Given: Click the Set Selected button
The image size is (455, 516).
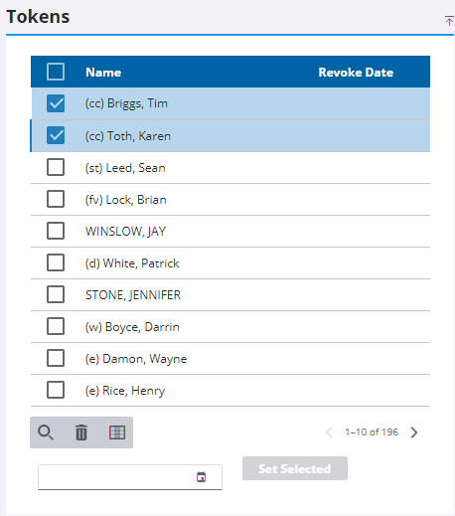Looking at the screenshot, I should tap(295, 468).
